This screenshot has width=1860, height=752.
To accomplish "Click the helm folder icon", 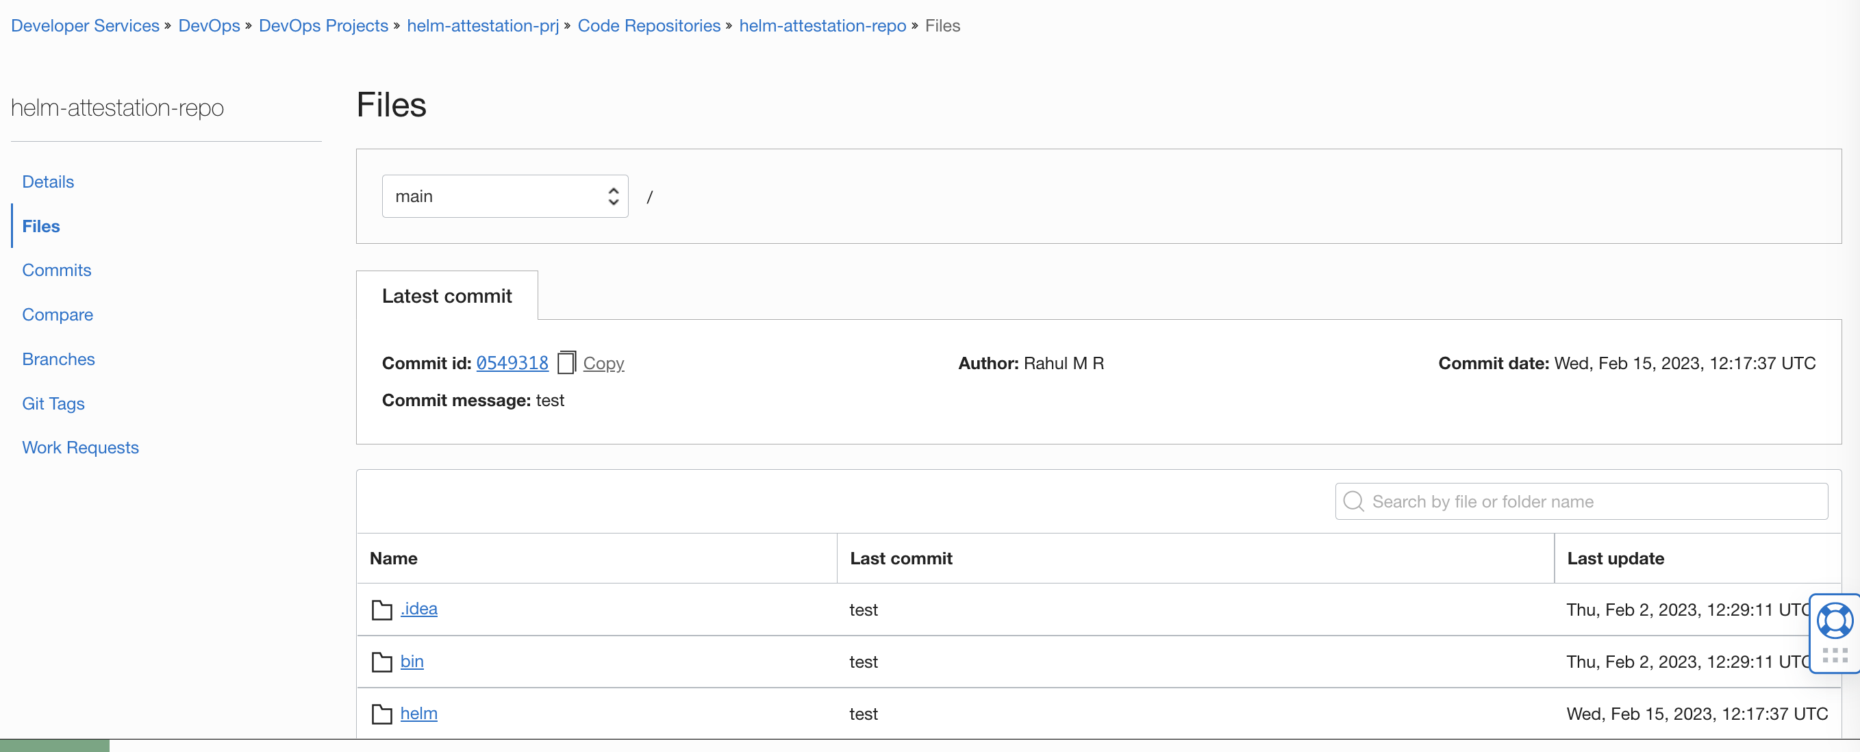I will pos(381,714).
